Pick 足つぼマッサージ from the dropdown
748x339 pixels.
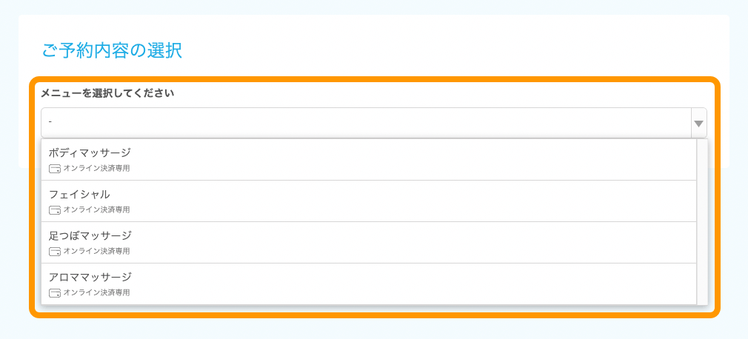click(90, 235)
